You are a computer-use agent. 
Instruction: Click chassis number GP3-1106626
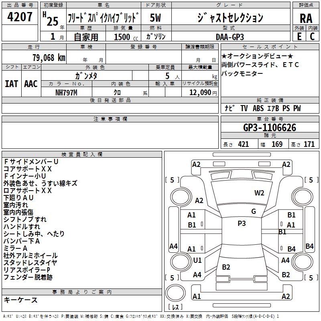[270, 128]
